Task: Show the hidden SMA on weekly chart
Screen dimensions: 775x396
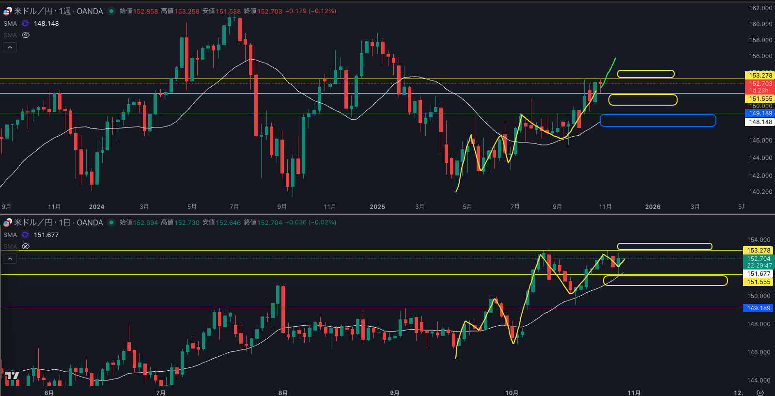Action: click(x=26, y=35)
